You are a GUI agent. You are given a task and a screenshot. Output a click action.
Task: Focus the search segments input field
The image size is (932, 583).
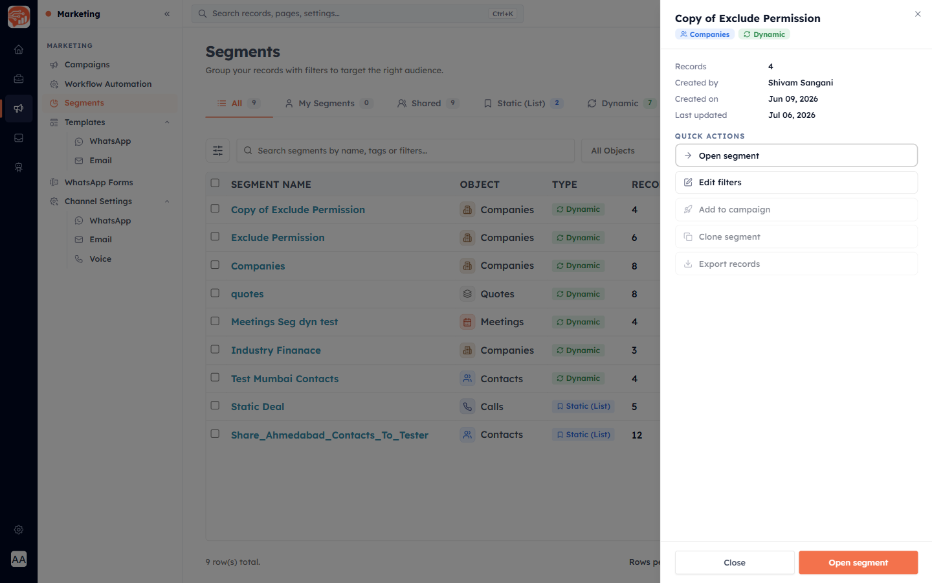(405, 150)
